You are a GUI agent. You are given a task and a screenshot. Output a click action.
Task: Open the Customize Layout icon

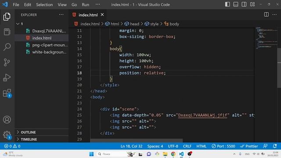pyautogui.click(x=252, y=4)
